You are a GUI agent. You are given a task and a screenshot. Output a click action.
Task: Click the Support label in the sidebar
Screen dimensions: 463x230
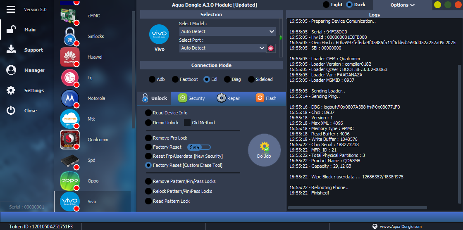point(33,50)
